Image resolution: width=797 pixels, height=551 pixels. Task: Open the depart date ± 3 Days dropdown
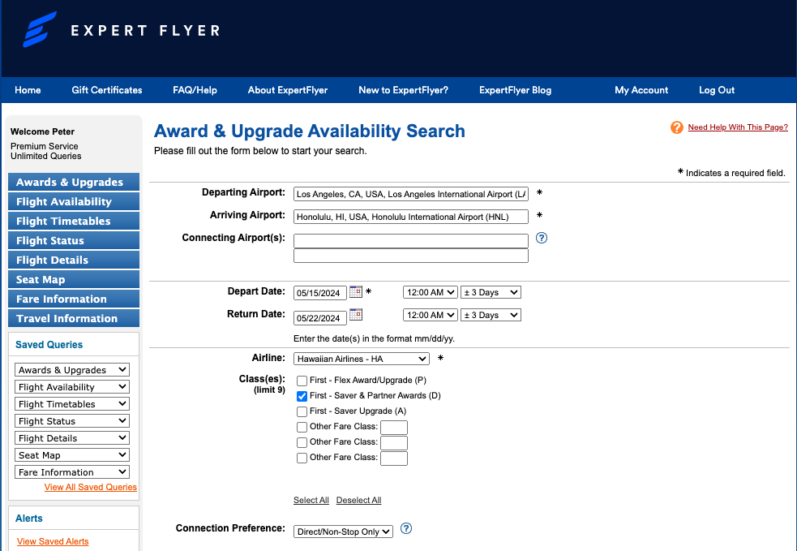[490, 292]
